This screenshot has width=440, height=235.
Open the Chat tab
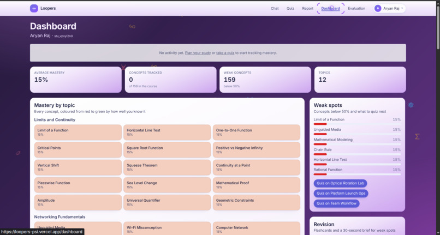coord(275,8)
